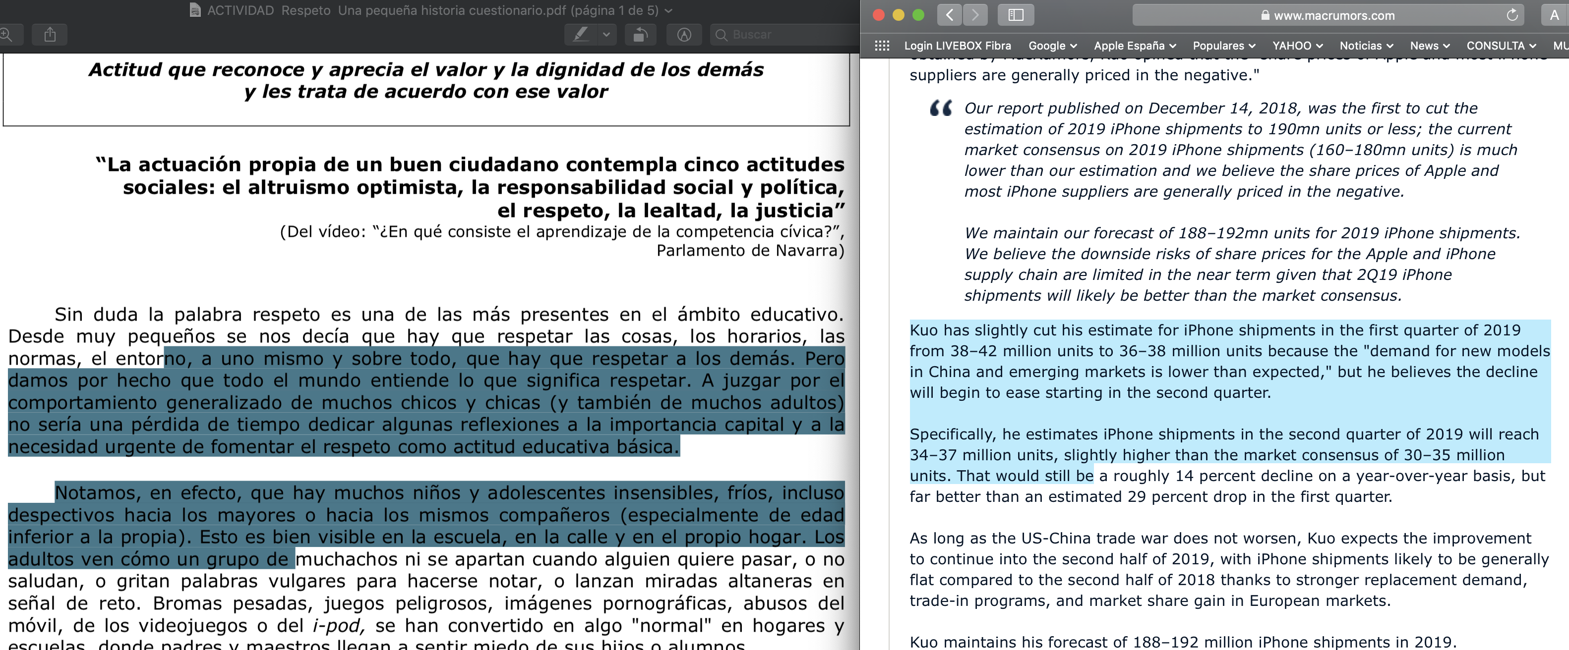Open highlight color options dropdown arrow

pyautogui.click(x=606, y=35)
